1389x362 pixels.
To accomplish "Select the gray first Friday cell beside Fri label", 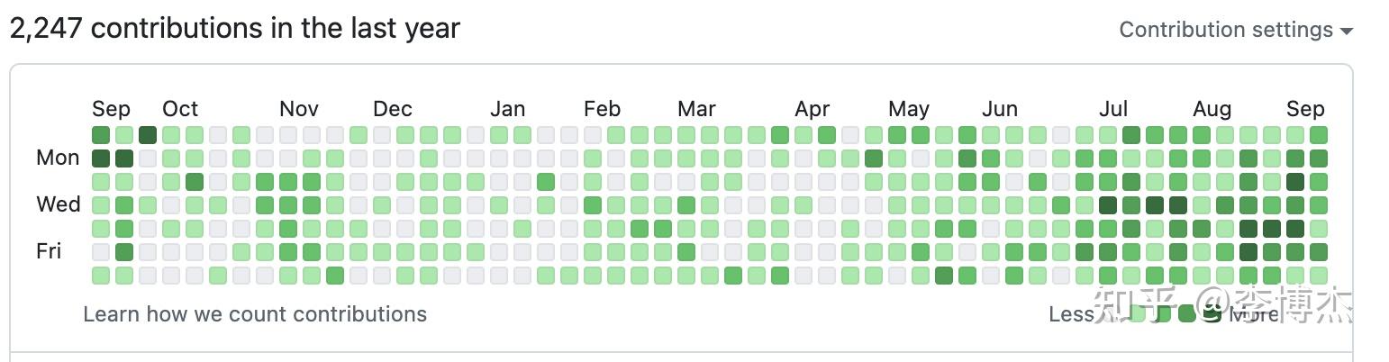I will tap(101, 252).
